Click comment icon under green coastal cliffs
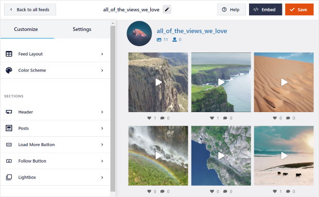Image resolution: width=319 pixels, height=197 pixels. [225, 118]
